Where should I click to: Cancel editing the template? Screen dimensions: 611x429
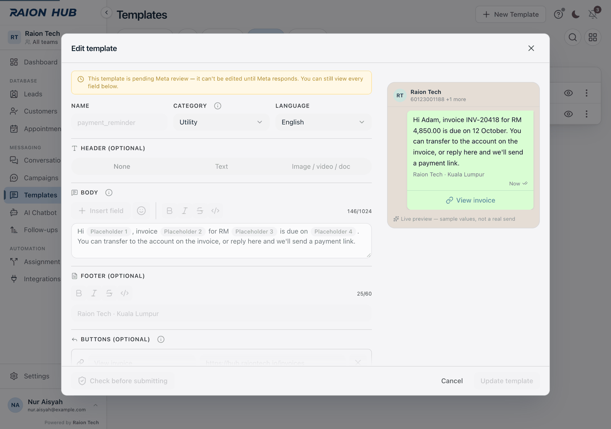[x=452, y=381]
